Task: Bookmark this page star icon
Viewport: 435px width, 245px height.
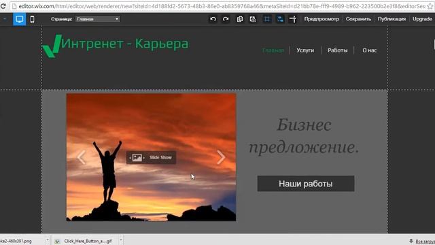Action: (430, 6)
